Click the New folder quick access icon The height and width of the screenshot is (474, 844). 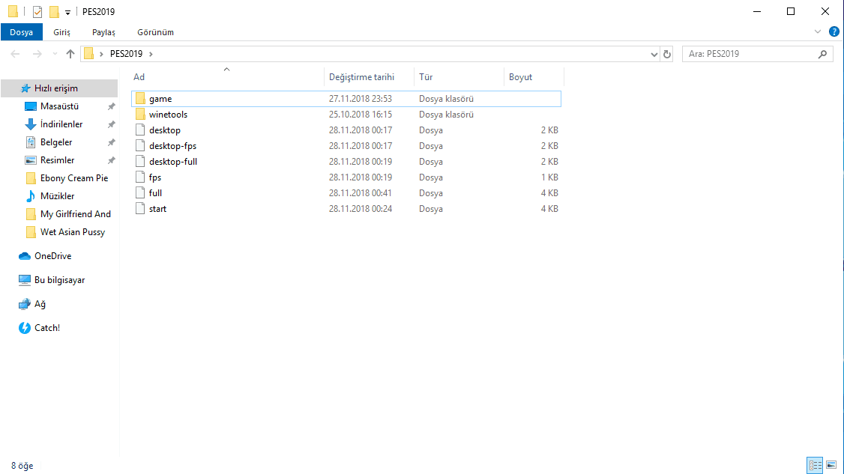54,11
